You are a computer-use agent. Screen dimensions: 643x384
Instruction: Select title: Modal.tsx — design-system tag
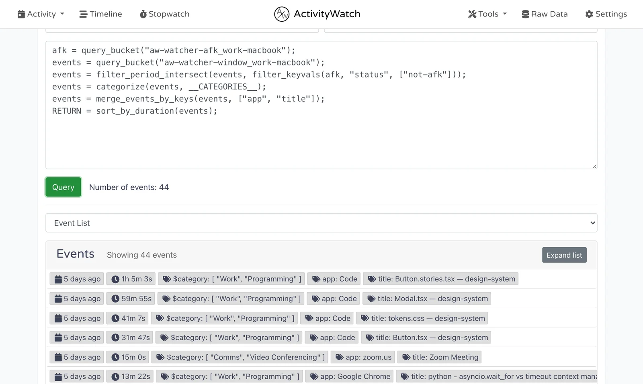pyautogui.click(x=427, y=299)
